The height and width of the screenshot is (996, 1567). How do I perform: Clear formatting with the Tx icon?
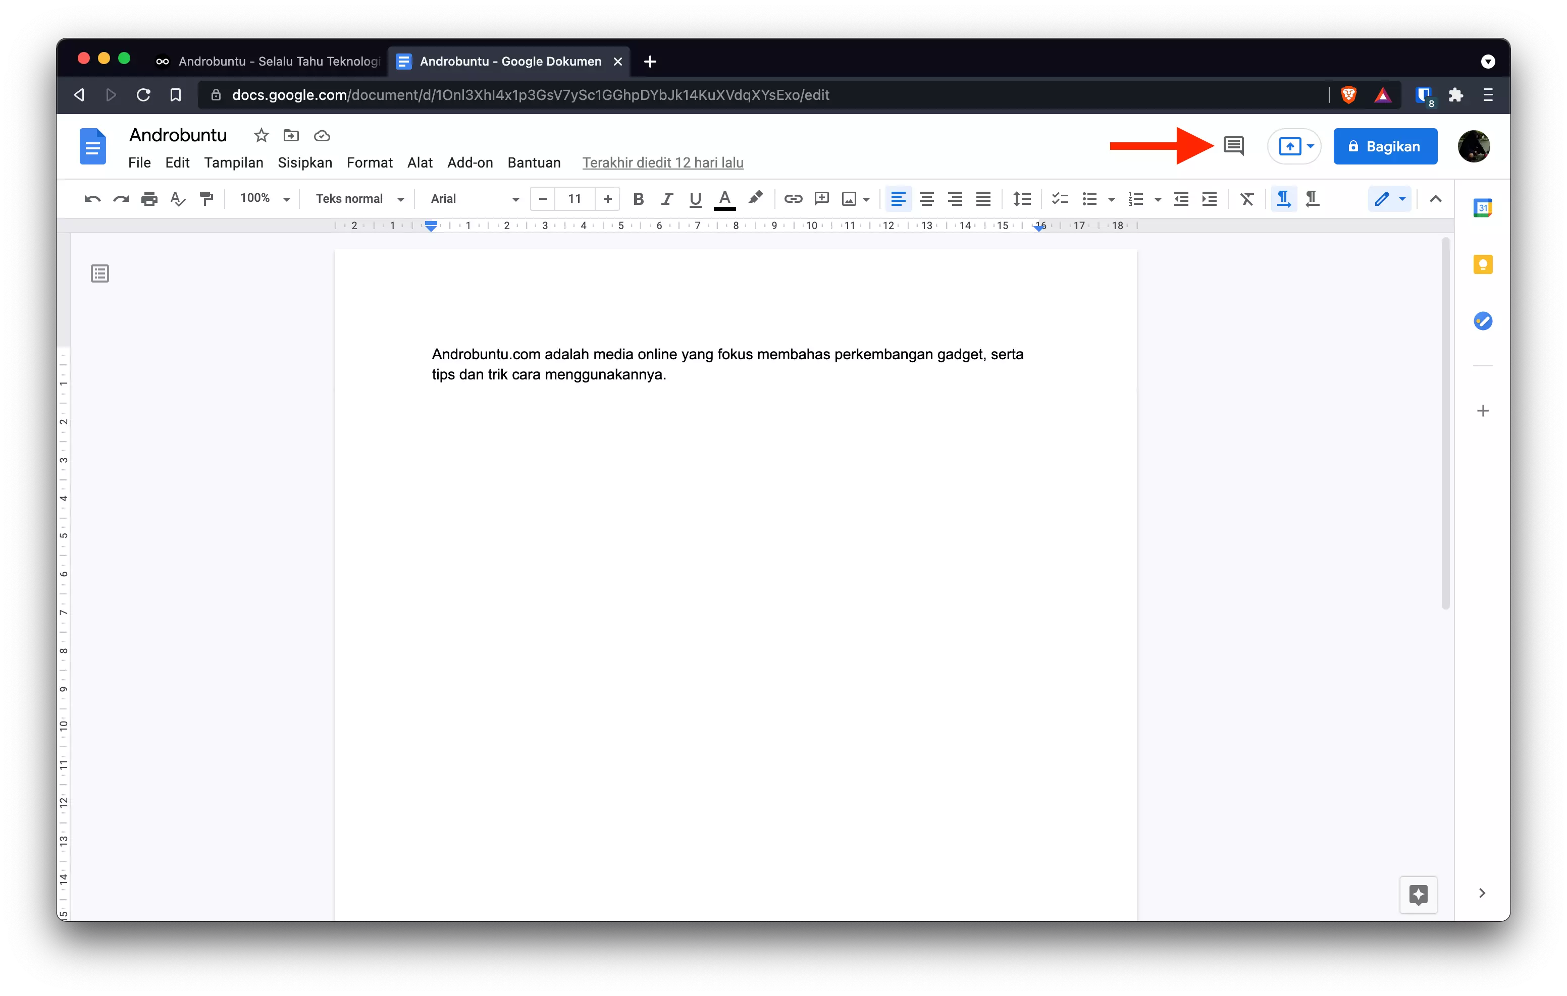1247,198
